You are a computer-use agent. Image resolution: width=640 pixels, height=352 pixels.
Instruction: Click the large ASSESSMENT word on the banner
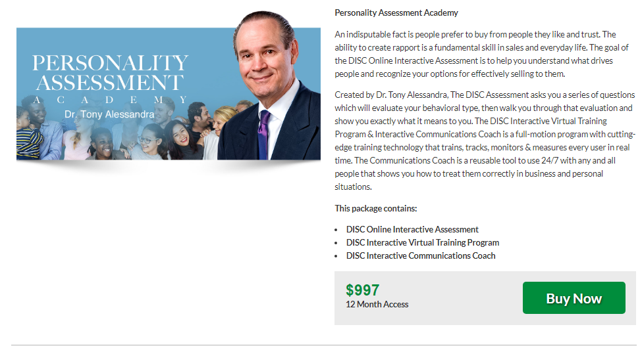click(x=109, y=83)
